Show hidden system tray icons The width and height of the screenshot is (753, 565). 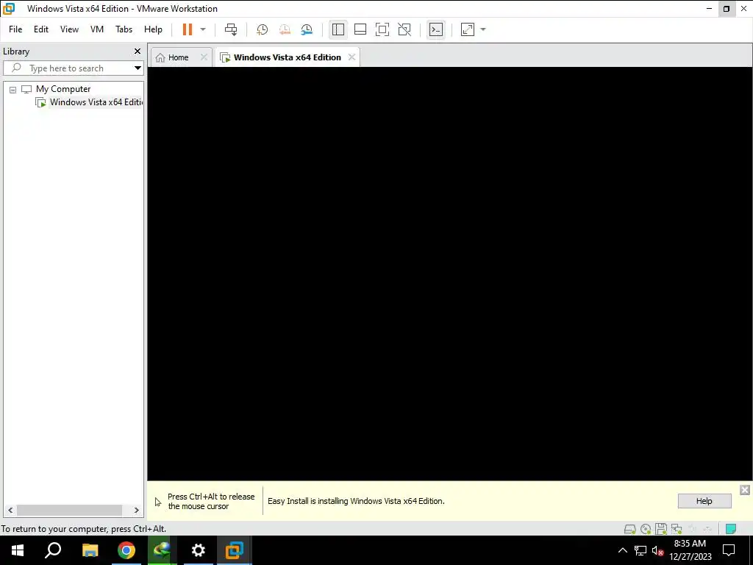(622, 550)
